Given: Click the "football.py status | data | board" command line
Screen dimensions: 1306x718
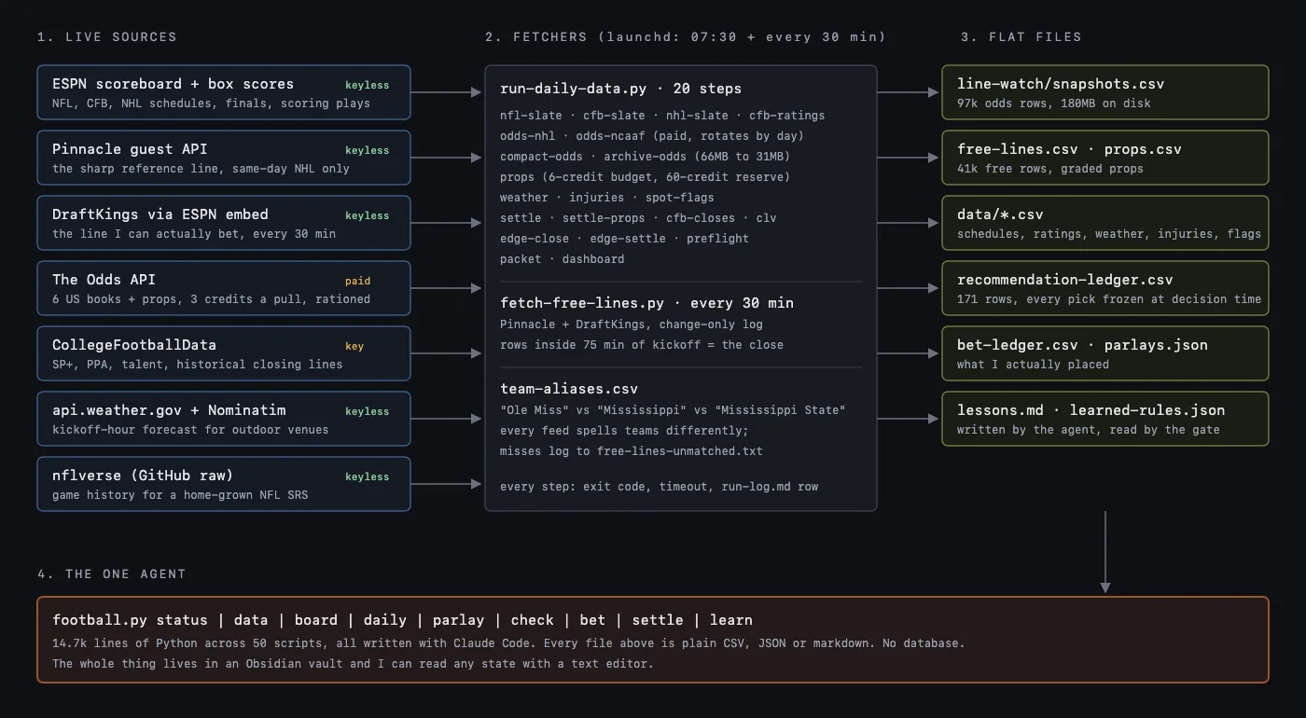Looking at the screenshot, I should 402,620.
